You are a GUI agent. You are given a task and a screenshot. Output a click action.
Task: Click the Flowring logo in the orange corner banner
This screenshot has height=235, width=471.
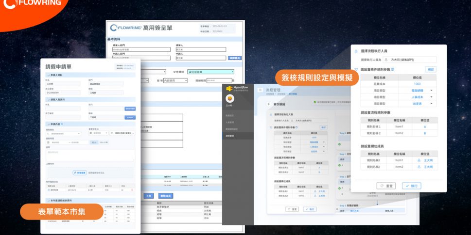pos(32,3)
